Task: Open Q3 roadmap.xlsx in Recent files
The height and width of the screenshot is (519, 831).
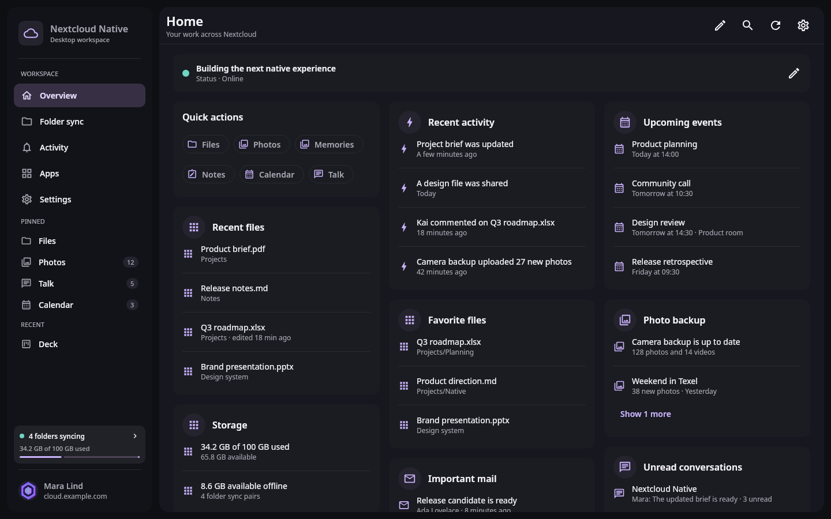Action: coord(276,332)
